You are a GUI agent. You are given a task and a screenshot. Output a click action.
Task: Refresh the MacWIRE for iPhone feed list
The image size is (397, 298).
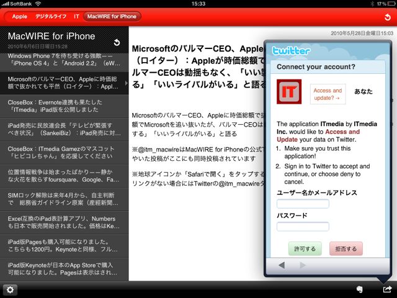[x=117, y=42]
